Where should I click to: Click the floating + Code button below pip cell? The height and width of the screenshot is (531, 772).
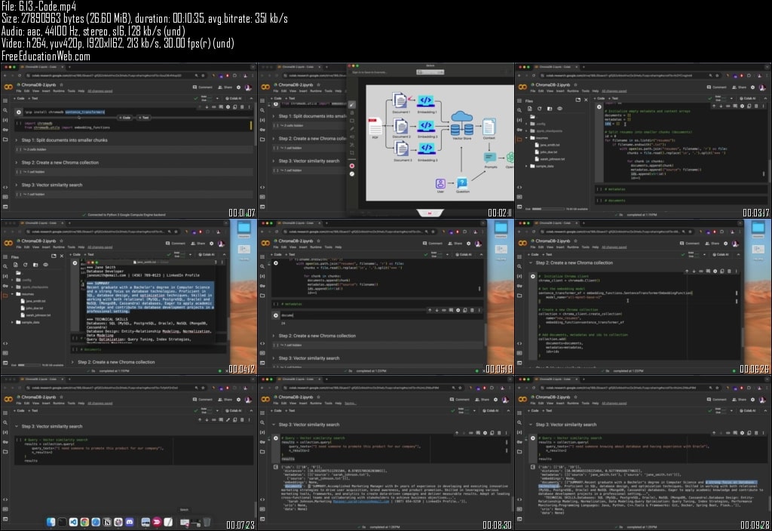pyautogui.click(x=124, y=118)
